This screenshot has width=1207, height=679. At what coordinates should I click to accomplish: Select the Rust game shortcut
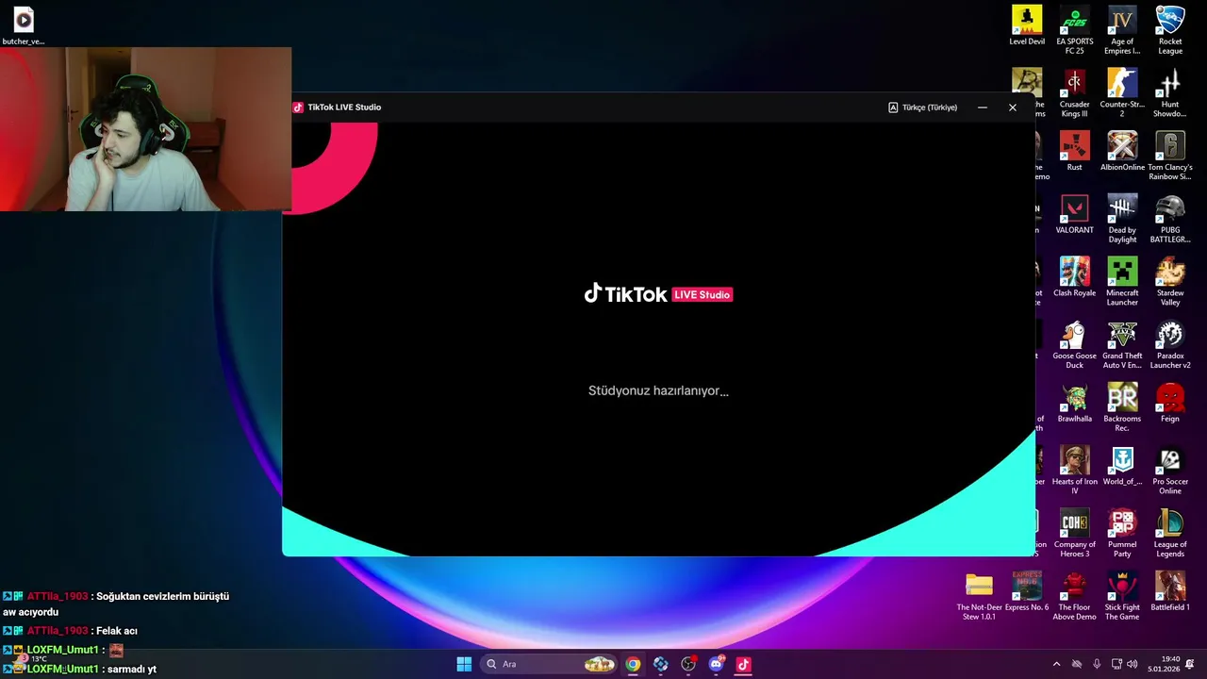coord(1075,151)
